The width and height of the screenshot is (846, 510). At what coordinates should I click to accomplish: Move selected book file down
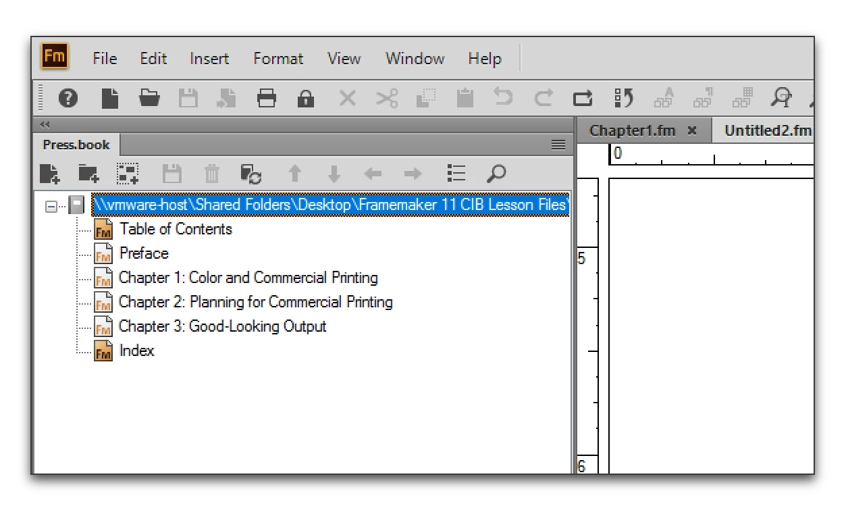tap(334, 174)
